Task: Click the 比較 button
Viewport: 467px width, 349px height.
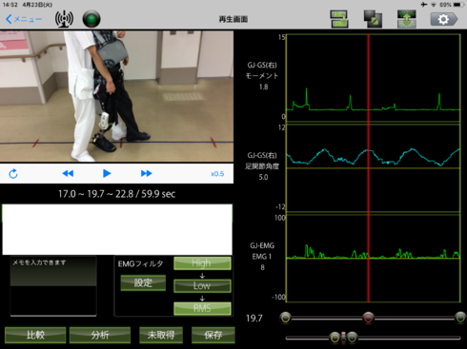Action: point(35,335)
